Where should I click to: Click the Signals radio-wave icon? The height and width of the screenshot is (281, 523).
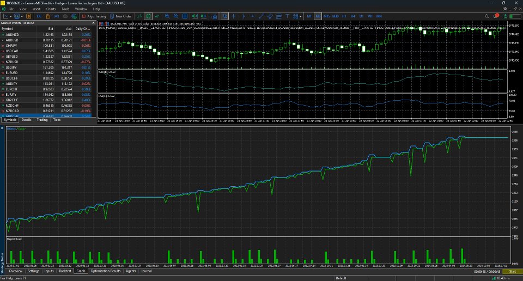click(x=56, y=16)
